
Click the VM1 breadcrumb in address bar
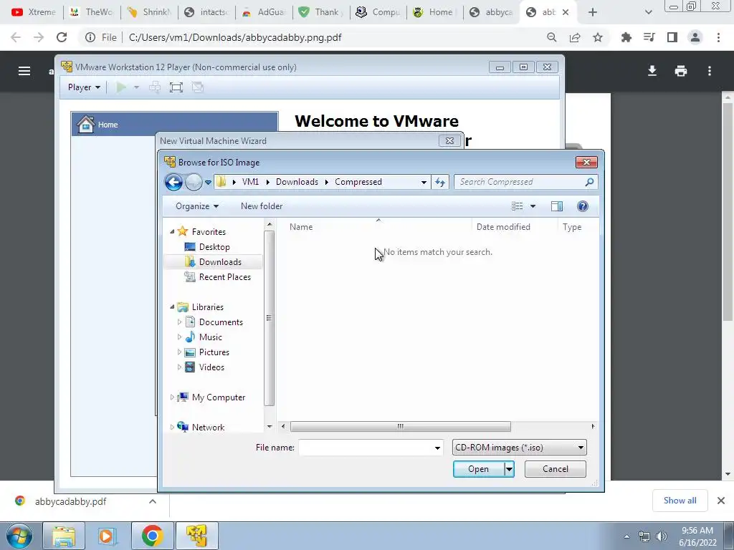[x=250, y=182]
